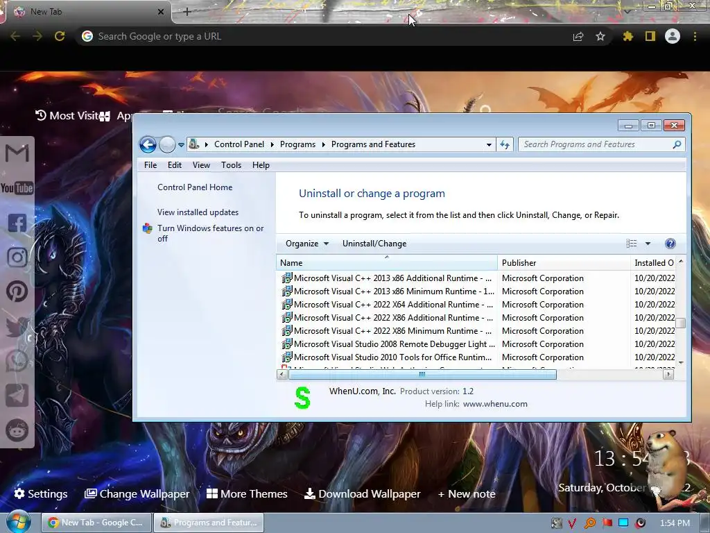Open Settings on the new tab page

[x=41, y=493]
